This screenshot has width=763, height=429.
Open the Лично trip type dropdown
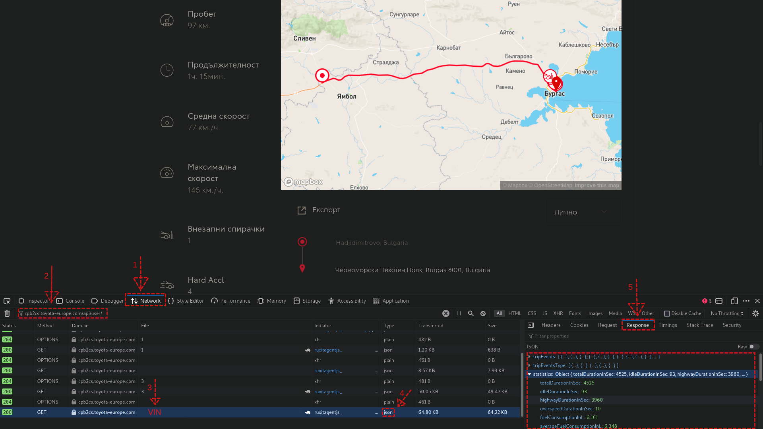coord(580,212)
